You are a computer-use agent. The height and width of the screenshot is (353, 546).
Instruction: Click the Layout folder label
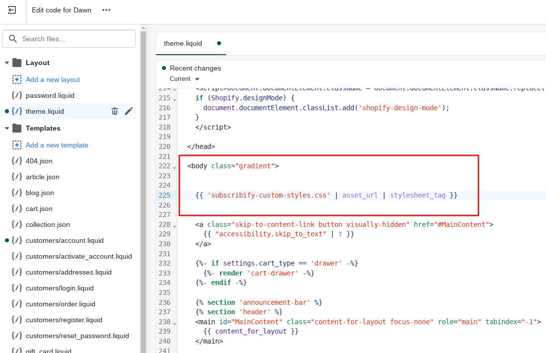point(38,63)
